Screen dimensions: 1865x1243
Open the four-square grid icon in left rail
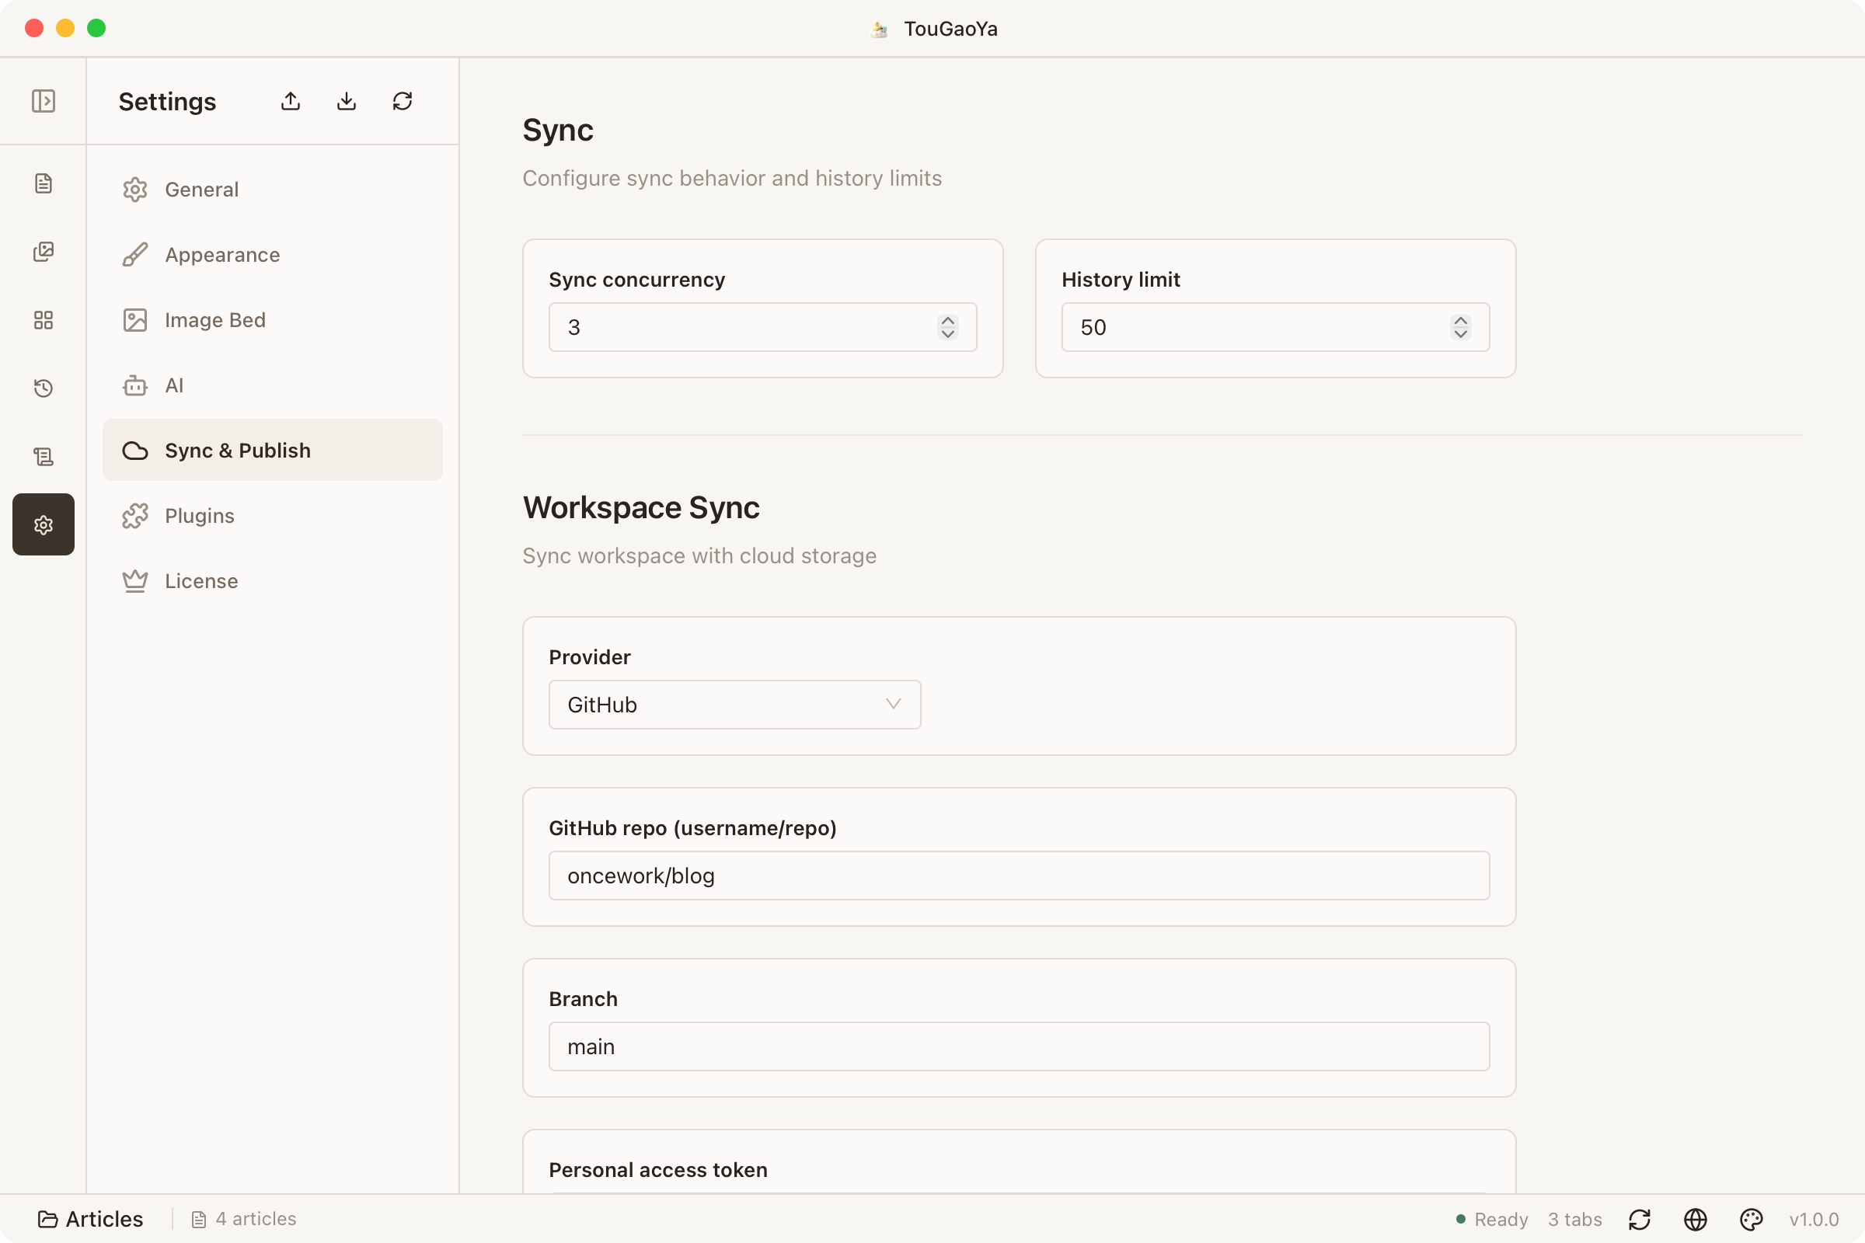(x=44, y=320)
